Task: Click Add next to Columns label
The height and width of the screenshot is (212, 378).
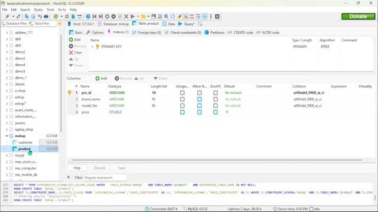Action: (x=101, y=78)
